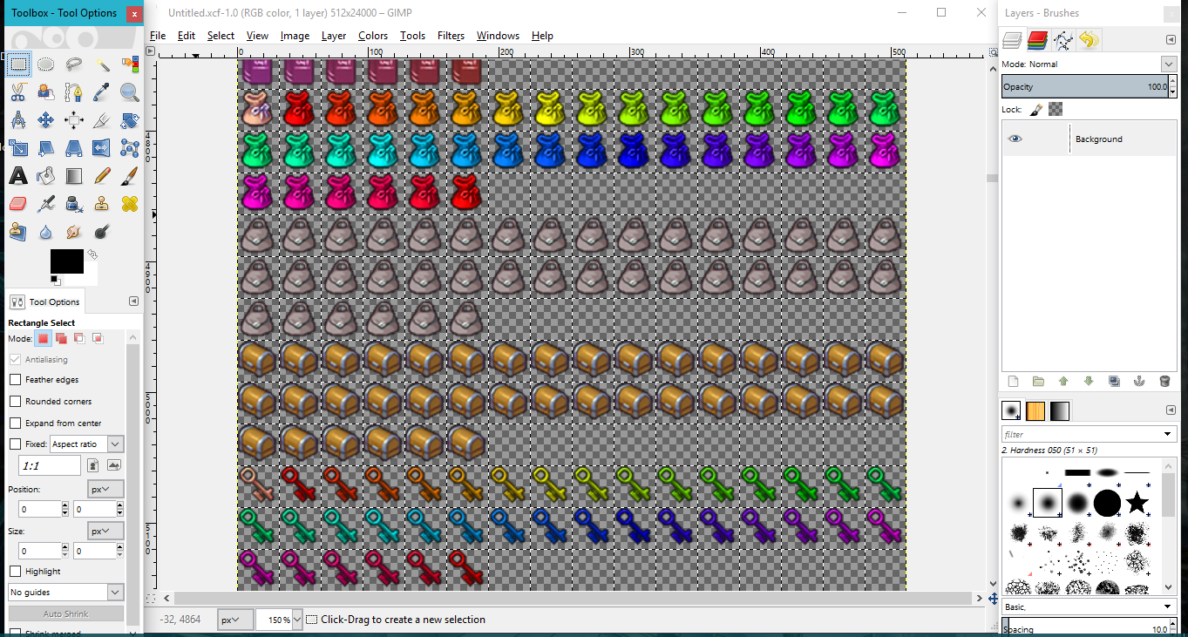The image size is (1188, 637).
Task: Toggle the Fixed aspect ratio checkbox
Action: coord(15,444)
